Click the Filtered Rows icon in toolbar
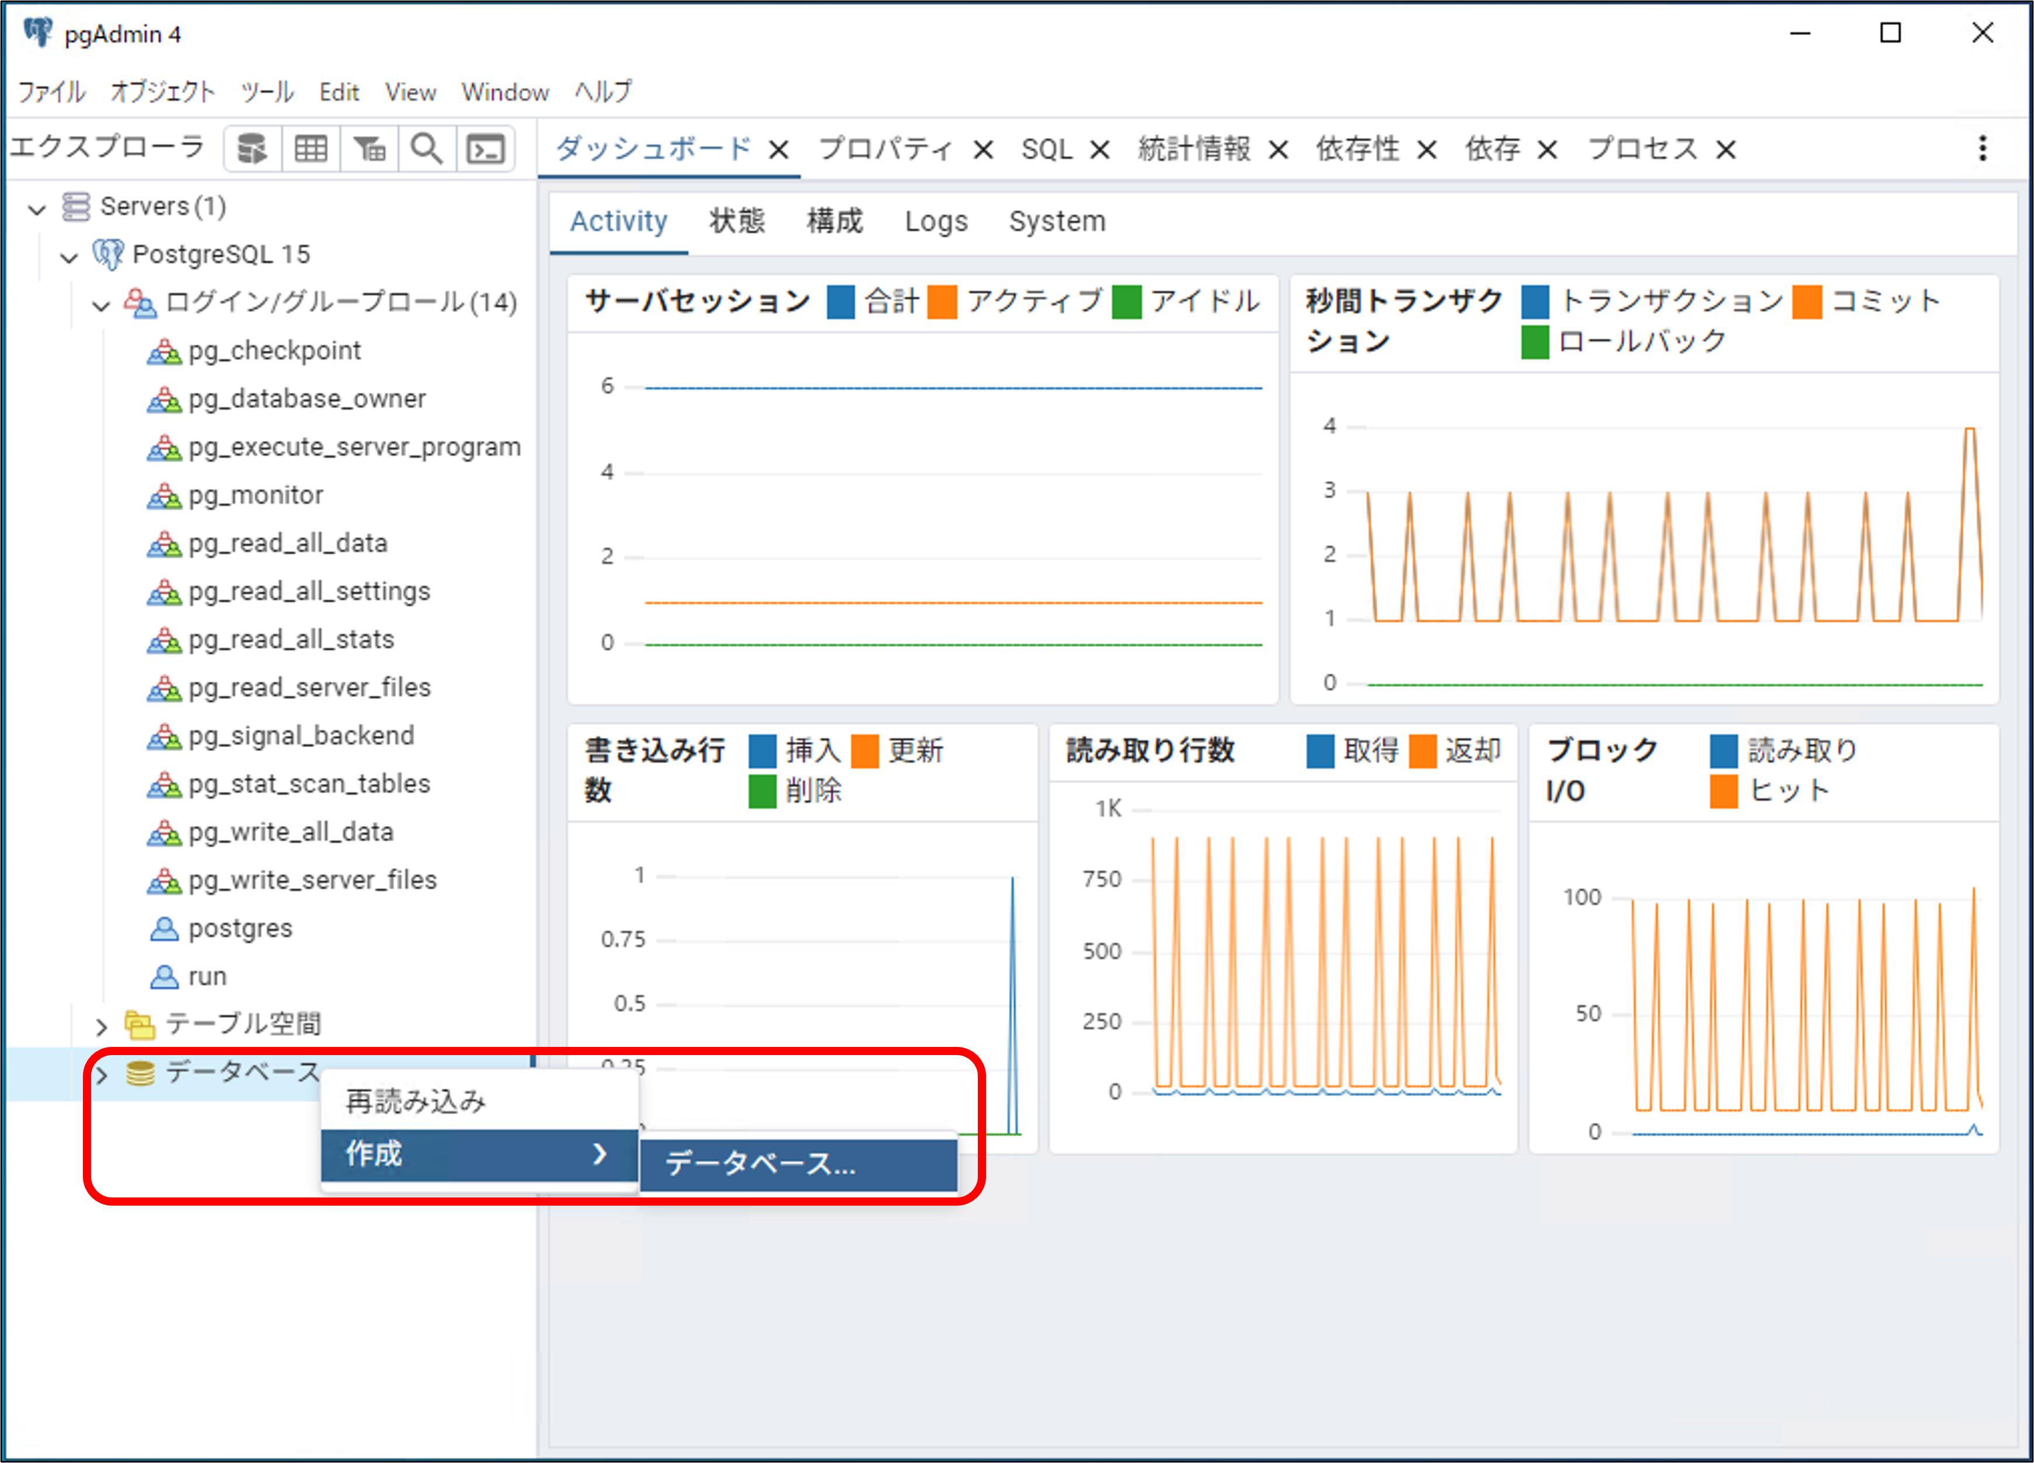2034x1463 pixels. pos(368,149)
